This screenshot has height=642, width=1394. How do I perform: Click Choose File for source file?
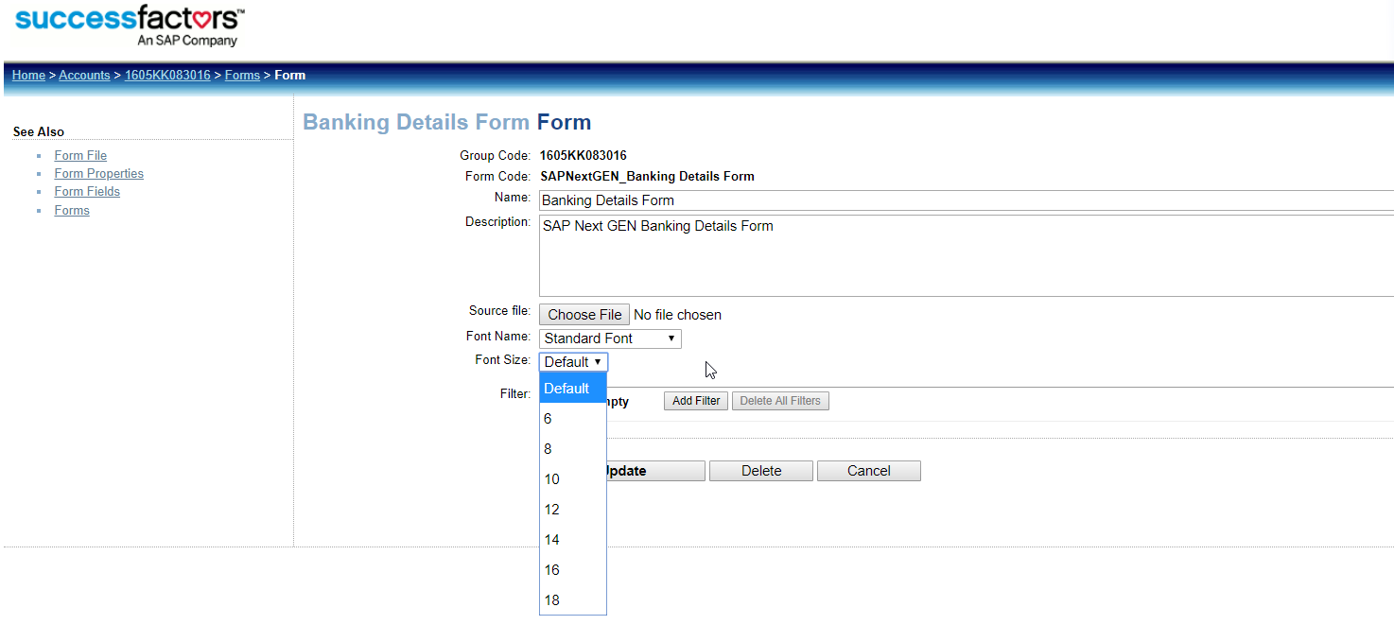[x=584, y=315]
